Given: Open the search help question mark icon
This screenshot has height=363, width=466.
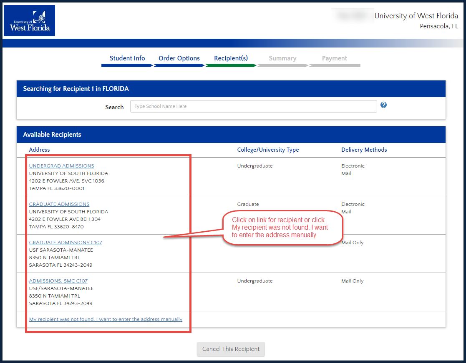Looking at the screenshot, I should [383, 105].
